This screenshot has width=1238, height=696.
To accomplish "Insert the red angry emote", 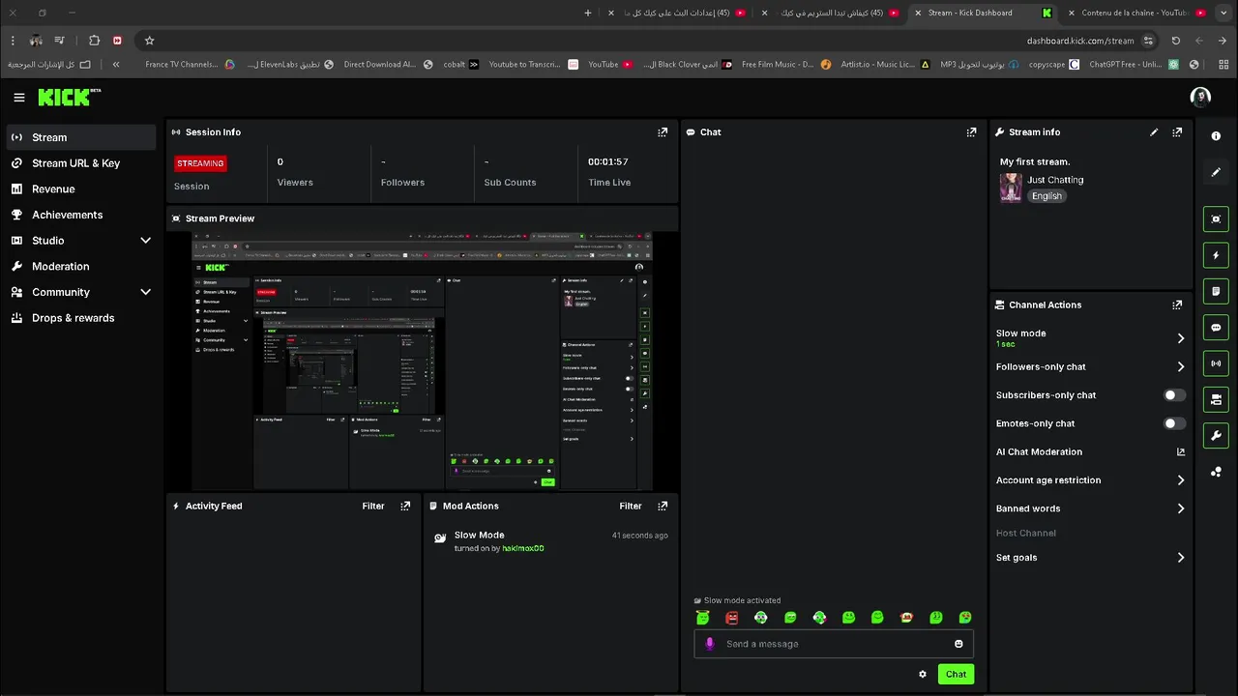I will point(732,618).
